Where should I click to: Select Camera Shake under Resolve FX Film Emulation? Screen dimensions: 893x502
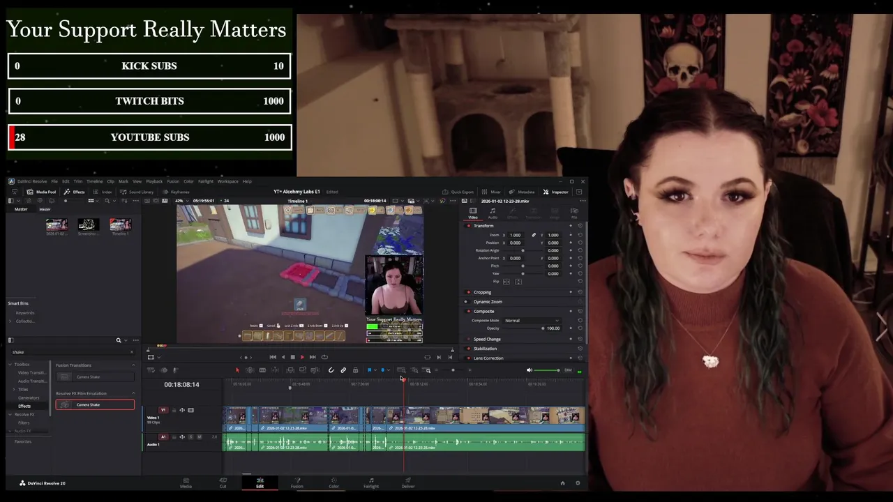[x=95, y=405]
